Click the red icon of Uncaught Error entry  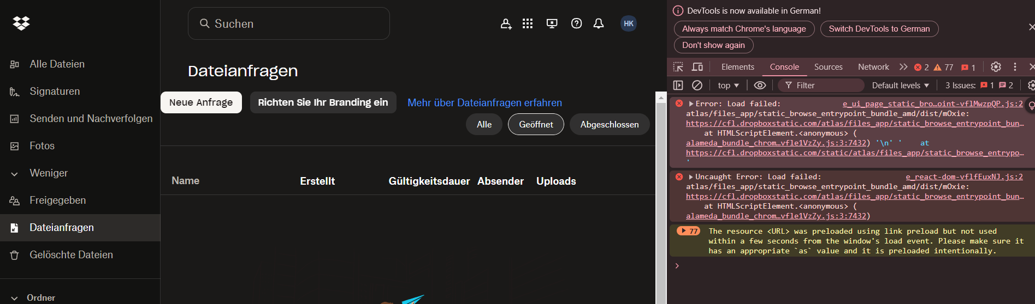coord(679,177)
